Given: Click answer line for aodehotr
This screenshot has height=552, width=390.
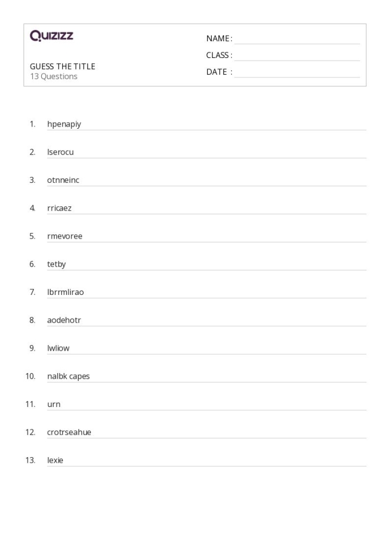Looking at the screenshot, I should pos(207,326).
